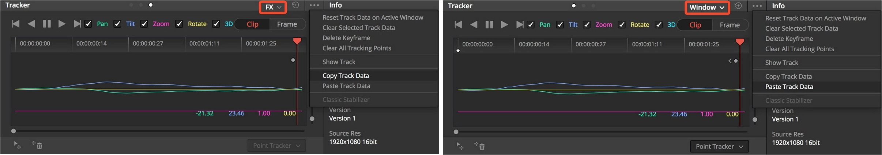882x155 pixels.
Task: Open left panel three-dot options menu
Action: [x=314, y=5]
